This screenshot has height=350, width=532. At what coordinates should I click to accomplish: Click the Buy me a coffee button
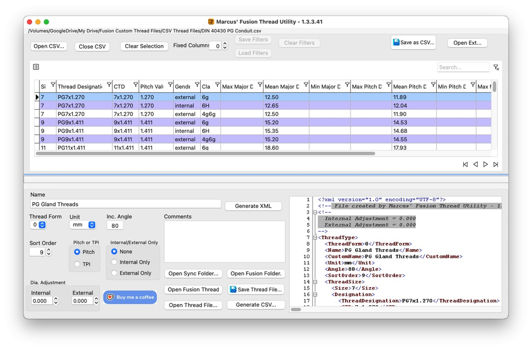point(130,297)
